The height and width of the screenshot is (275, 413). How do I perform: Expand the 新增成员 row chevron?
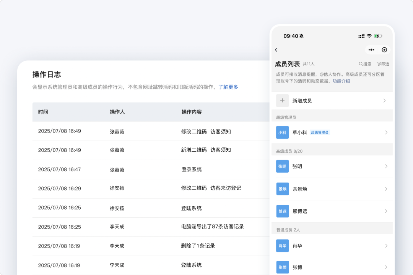click(x=384, y=101)
